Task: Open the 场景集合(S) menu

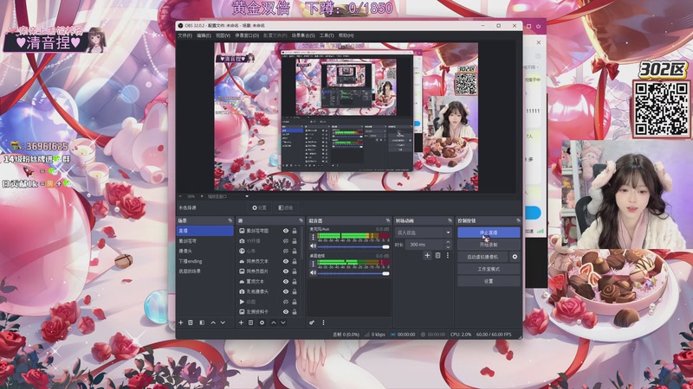Action: 303,35
